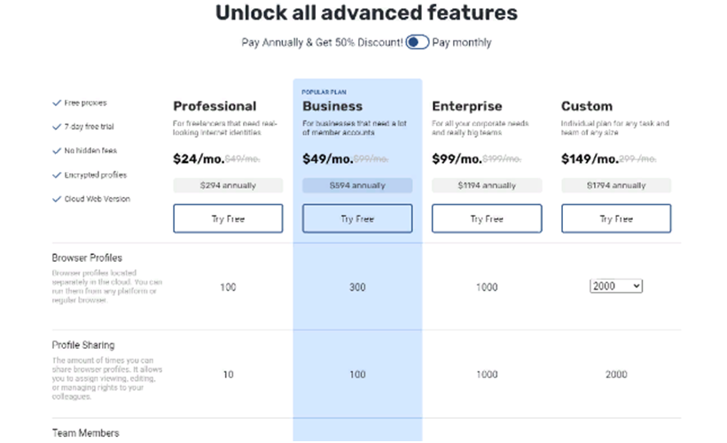The height and width of the screenshot is (443, 727).
Task: Click Try Free under Business plan
Action: (357, 218)
